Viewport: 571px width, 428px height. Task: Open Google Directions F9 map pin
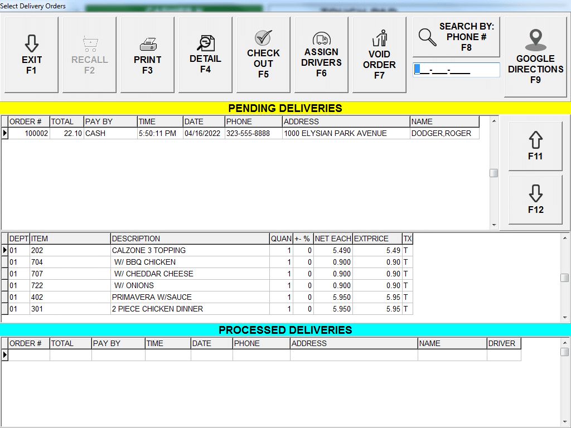click(x=535, y=40)
